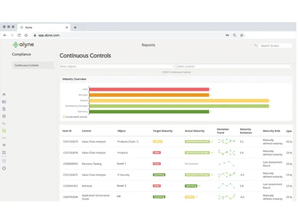This screenshot has width=298, height=223.
Task: Click item ID CO01332679
Action: click(70, 142)
